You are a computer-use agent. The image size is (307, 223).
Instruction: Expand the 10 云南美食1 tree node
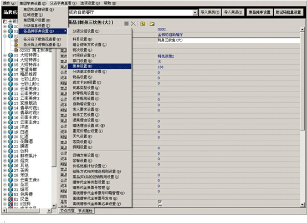[x=5, y=89]
